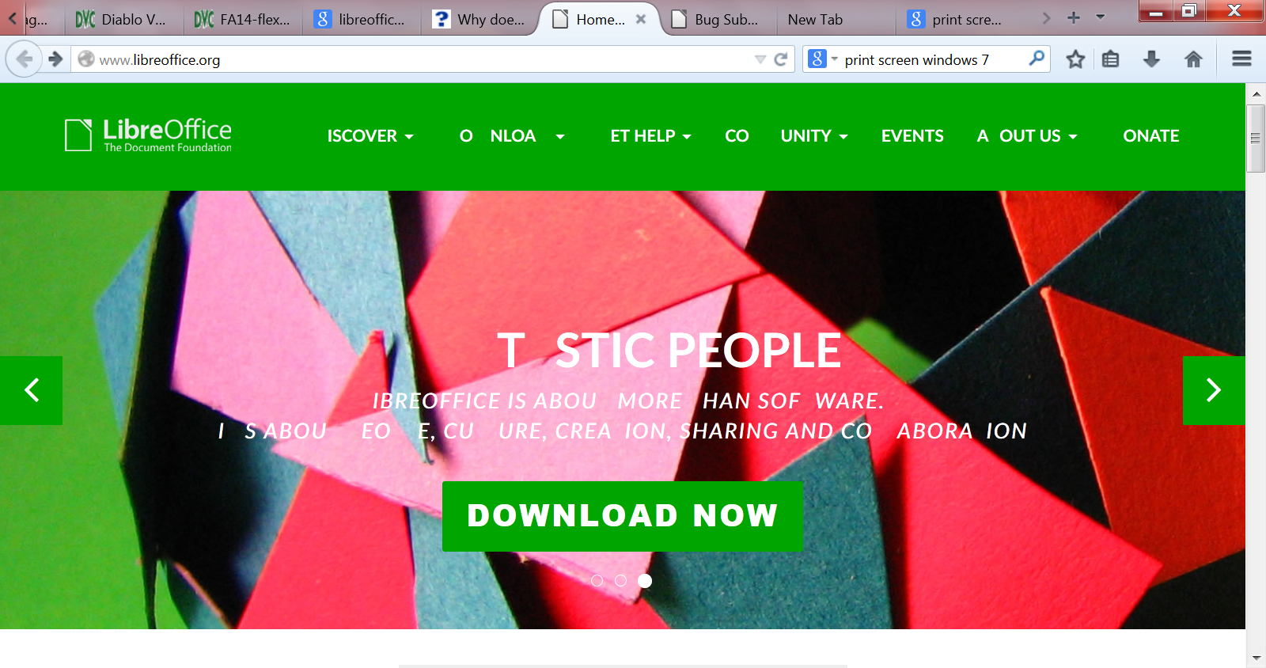
Task: Go to the browser home page icon
Action: (x=1193, y=59)
